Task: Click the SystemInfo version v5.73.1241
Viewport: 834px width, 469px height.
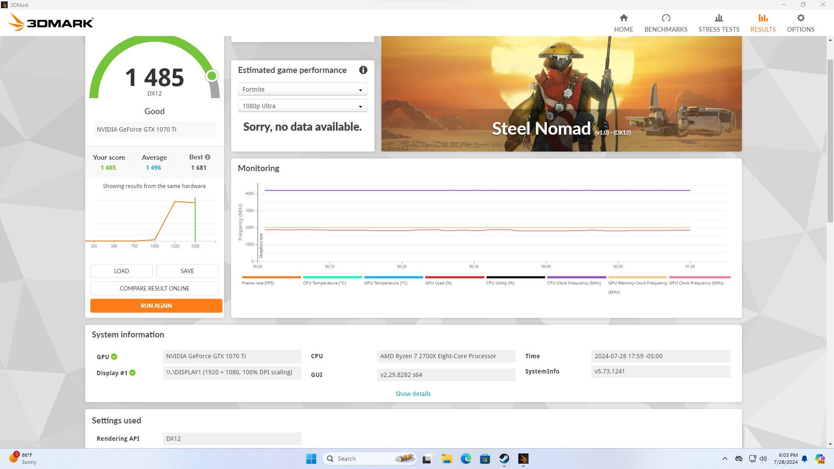Action: click(x=660, y=372)
